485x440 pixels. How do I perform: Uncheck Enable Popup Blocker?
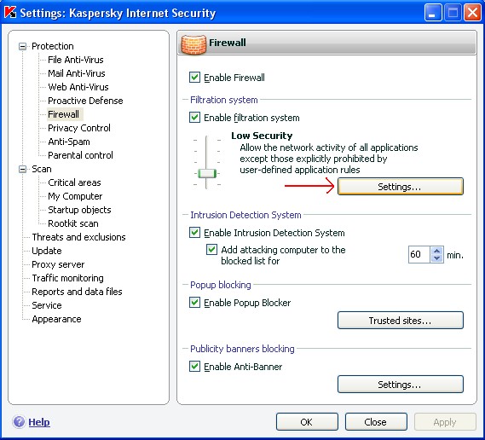coord(194,303)
